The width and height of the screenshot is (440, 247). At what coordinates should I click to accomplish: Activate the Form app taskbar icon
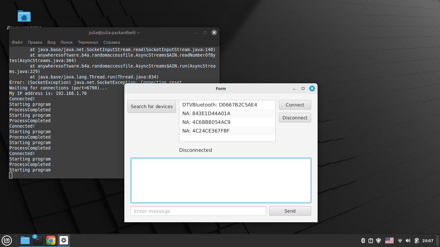[x=64, y=240]
